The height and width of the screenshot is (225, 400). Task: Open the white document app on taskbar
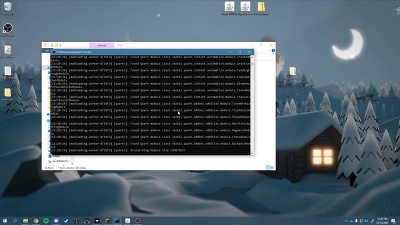(127, 221)
